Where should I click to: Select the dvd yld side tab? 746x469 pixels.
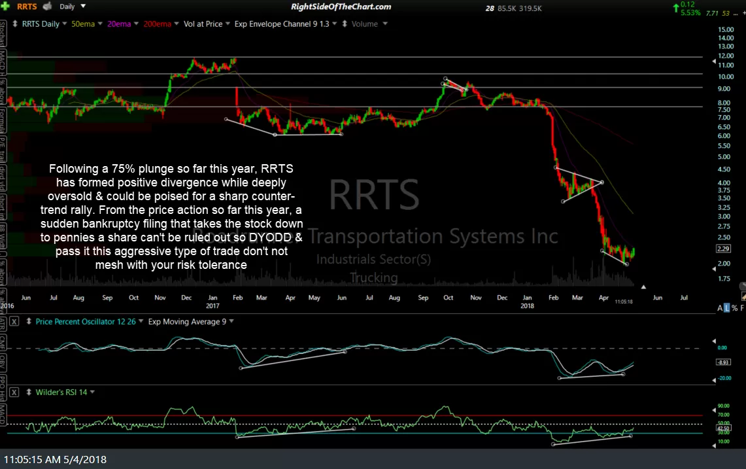tap(3, 178)
